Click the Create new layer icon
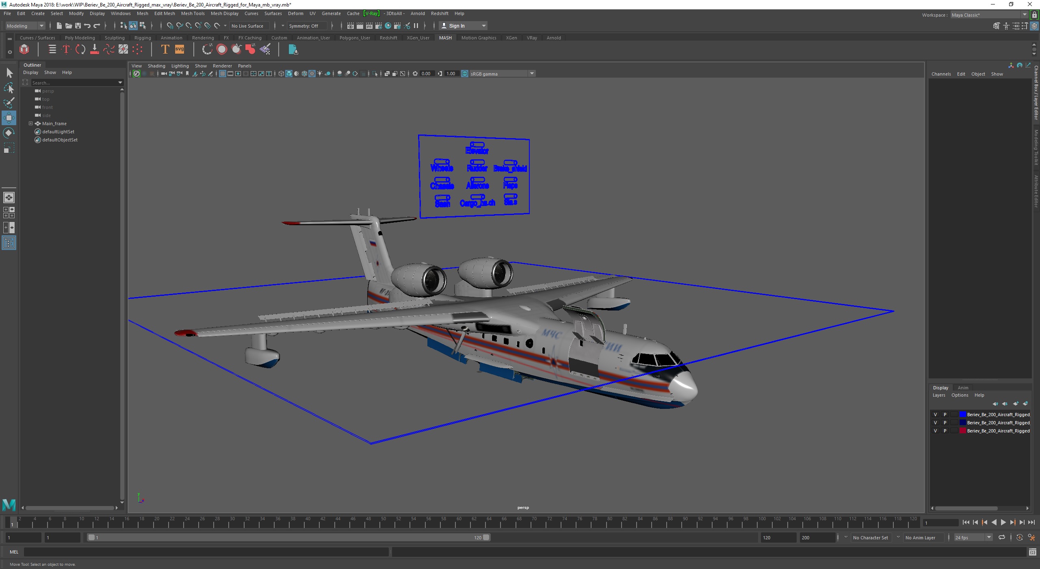Viewport: 1040px width, 569px height. point(1016,404)
